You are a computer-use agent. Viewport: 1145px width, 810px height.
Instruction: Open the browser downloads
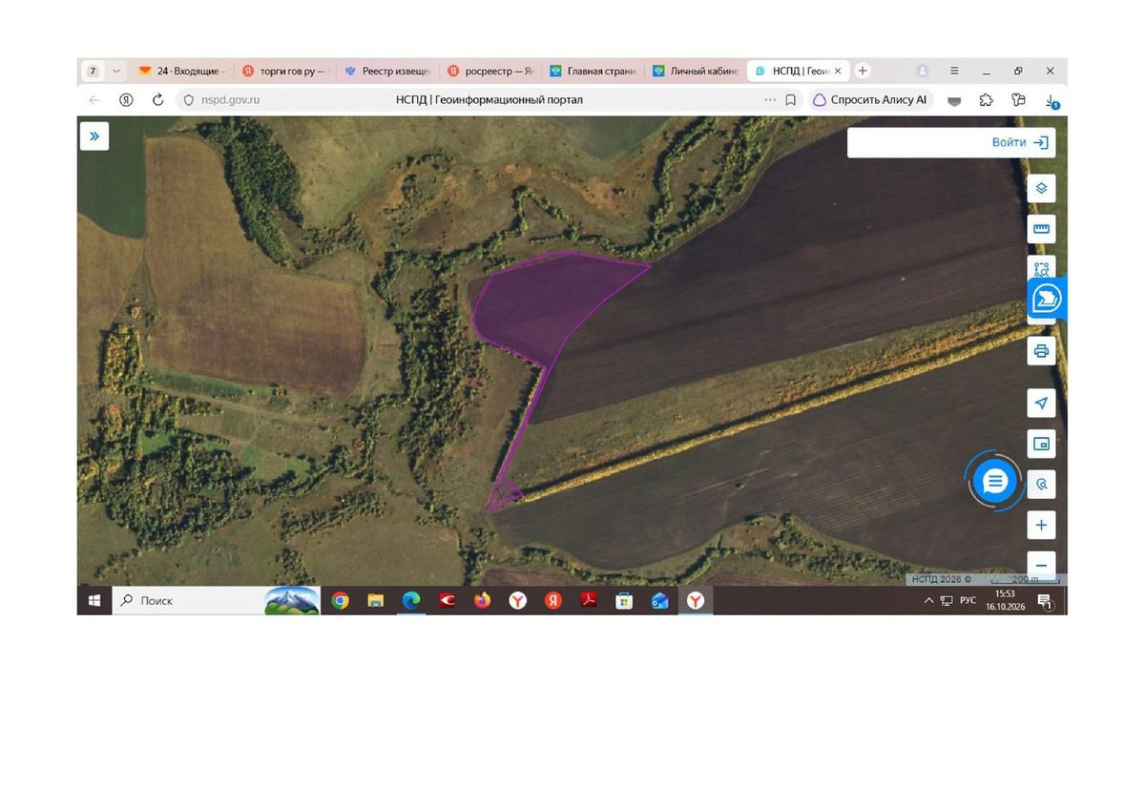point(1051,100)
